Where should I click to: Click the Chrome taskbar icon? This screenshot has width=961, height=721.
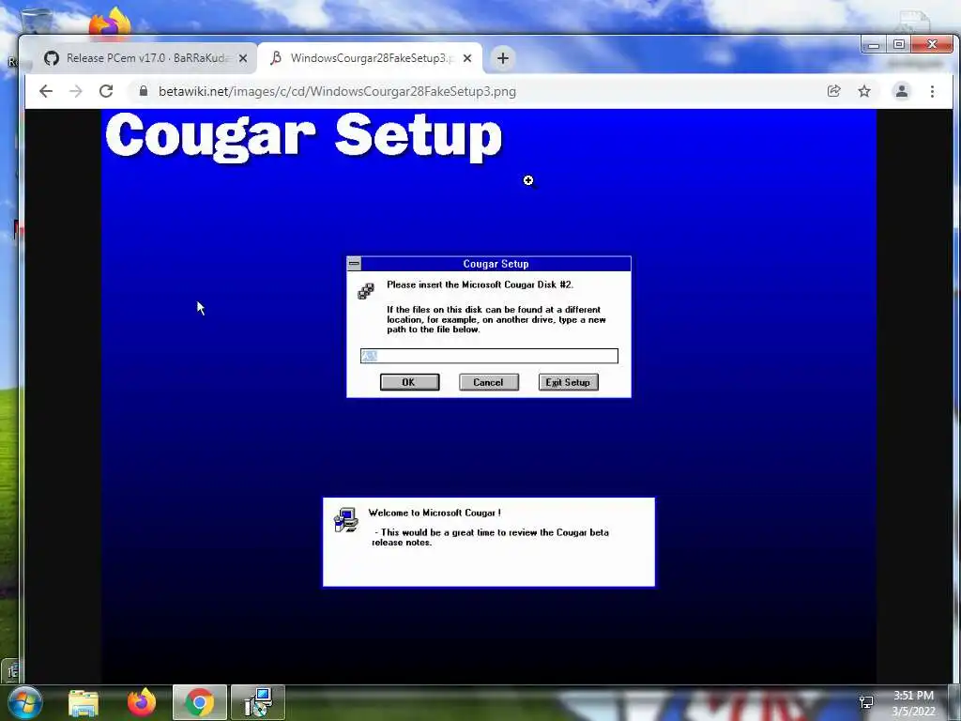200,702
